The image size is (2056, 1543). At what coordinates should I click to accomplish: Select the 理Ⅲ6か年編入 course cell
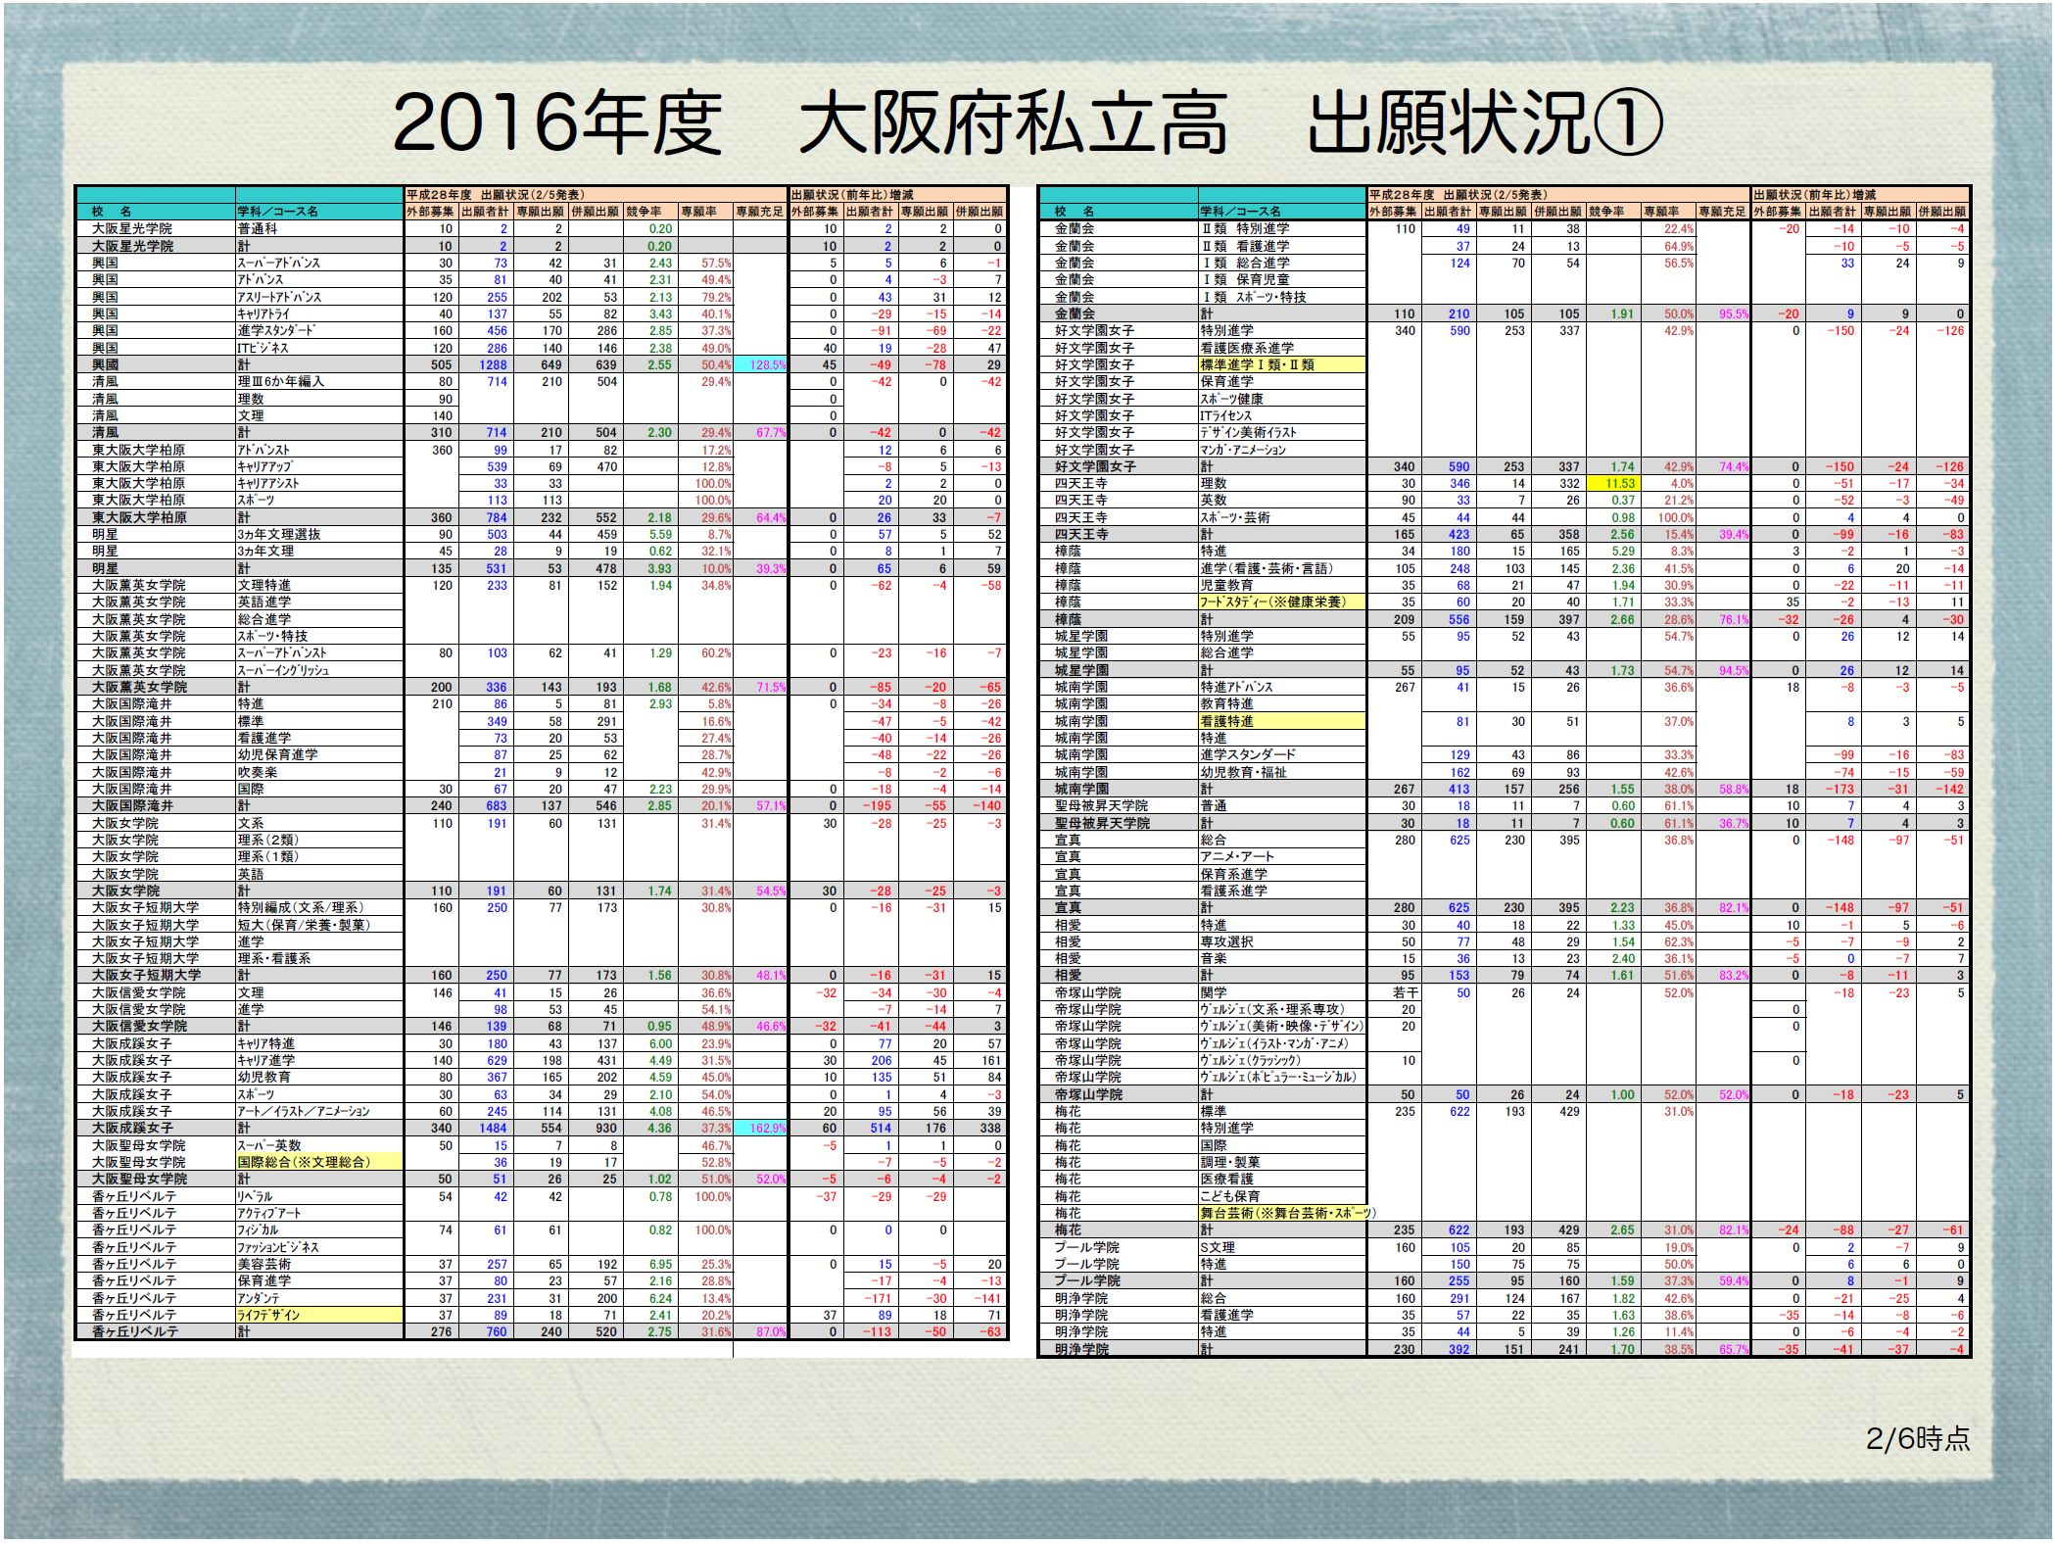(319, 381)
